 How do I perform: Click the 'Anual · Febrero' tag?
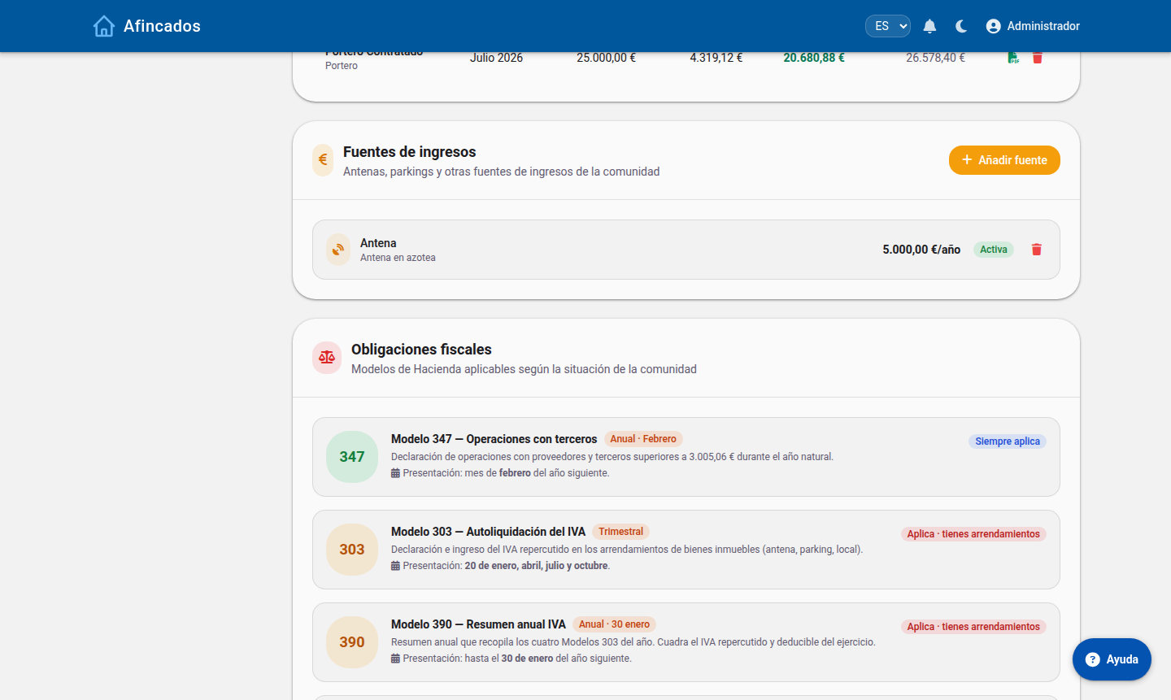(x=643, y=439)
